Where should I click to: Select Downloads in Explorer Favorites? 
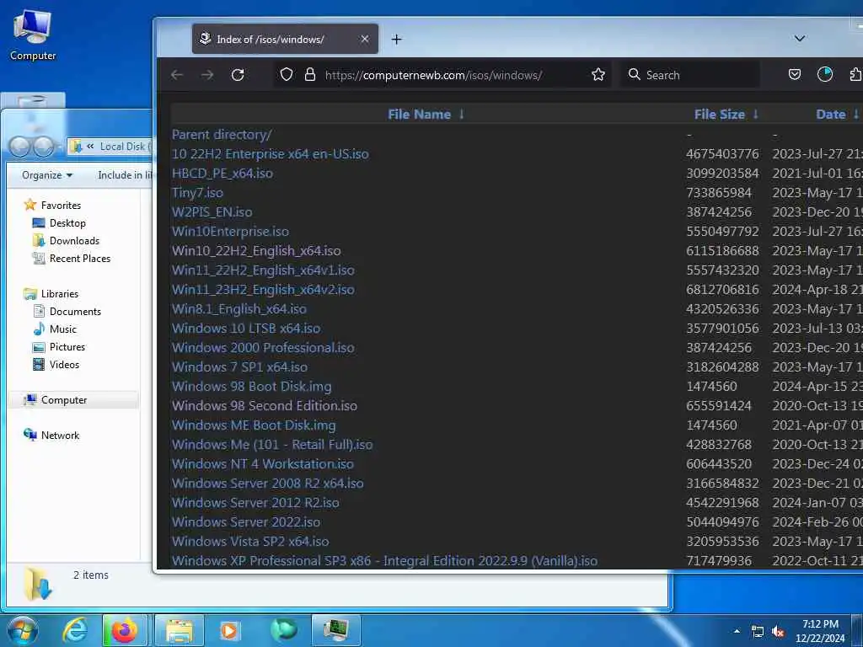point(66,240)
